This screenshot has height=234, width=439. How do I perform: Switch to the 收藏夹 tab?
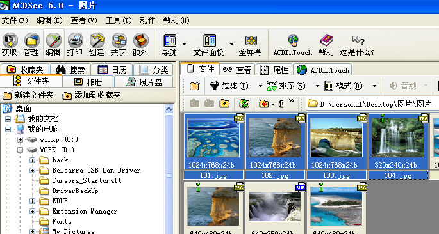coord(25,70)
